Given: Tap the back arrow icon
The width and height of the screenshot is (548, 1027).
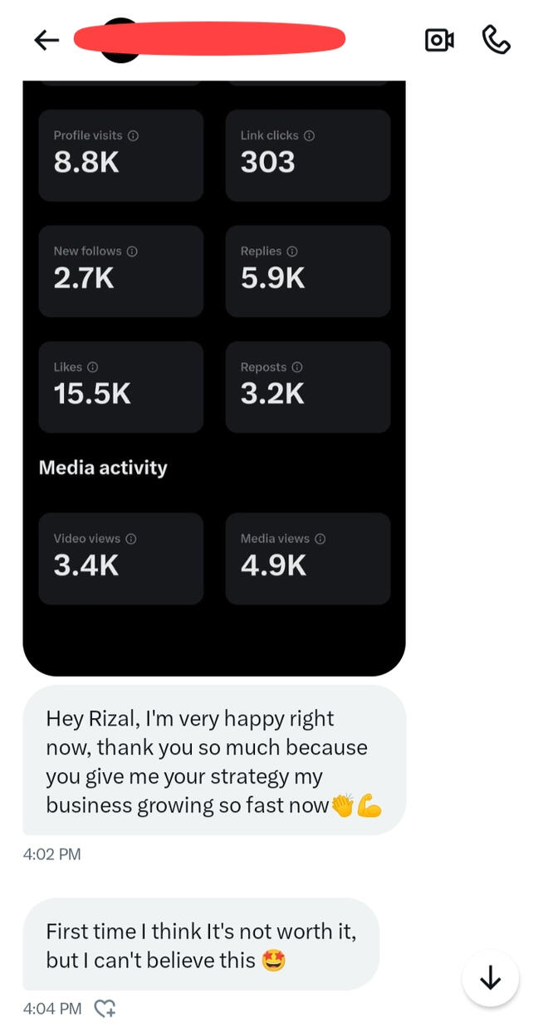Looking at the screenshot, I should coord(46,40).
